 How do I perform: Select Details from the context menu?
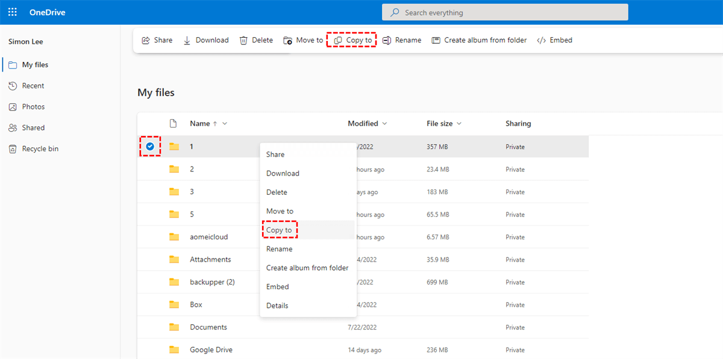click(277, 305)
